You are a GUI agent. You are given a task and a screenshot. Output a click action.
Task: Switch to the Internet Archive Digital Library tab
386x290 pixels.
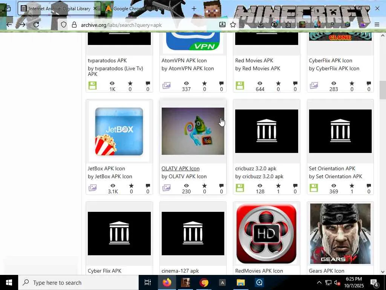[x=59, y=8]
